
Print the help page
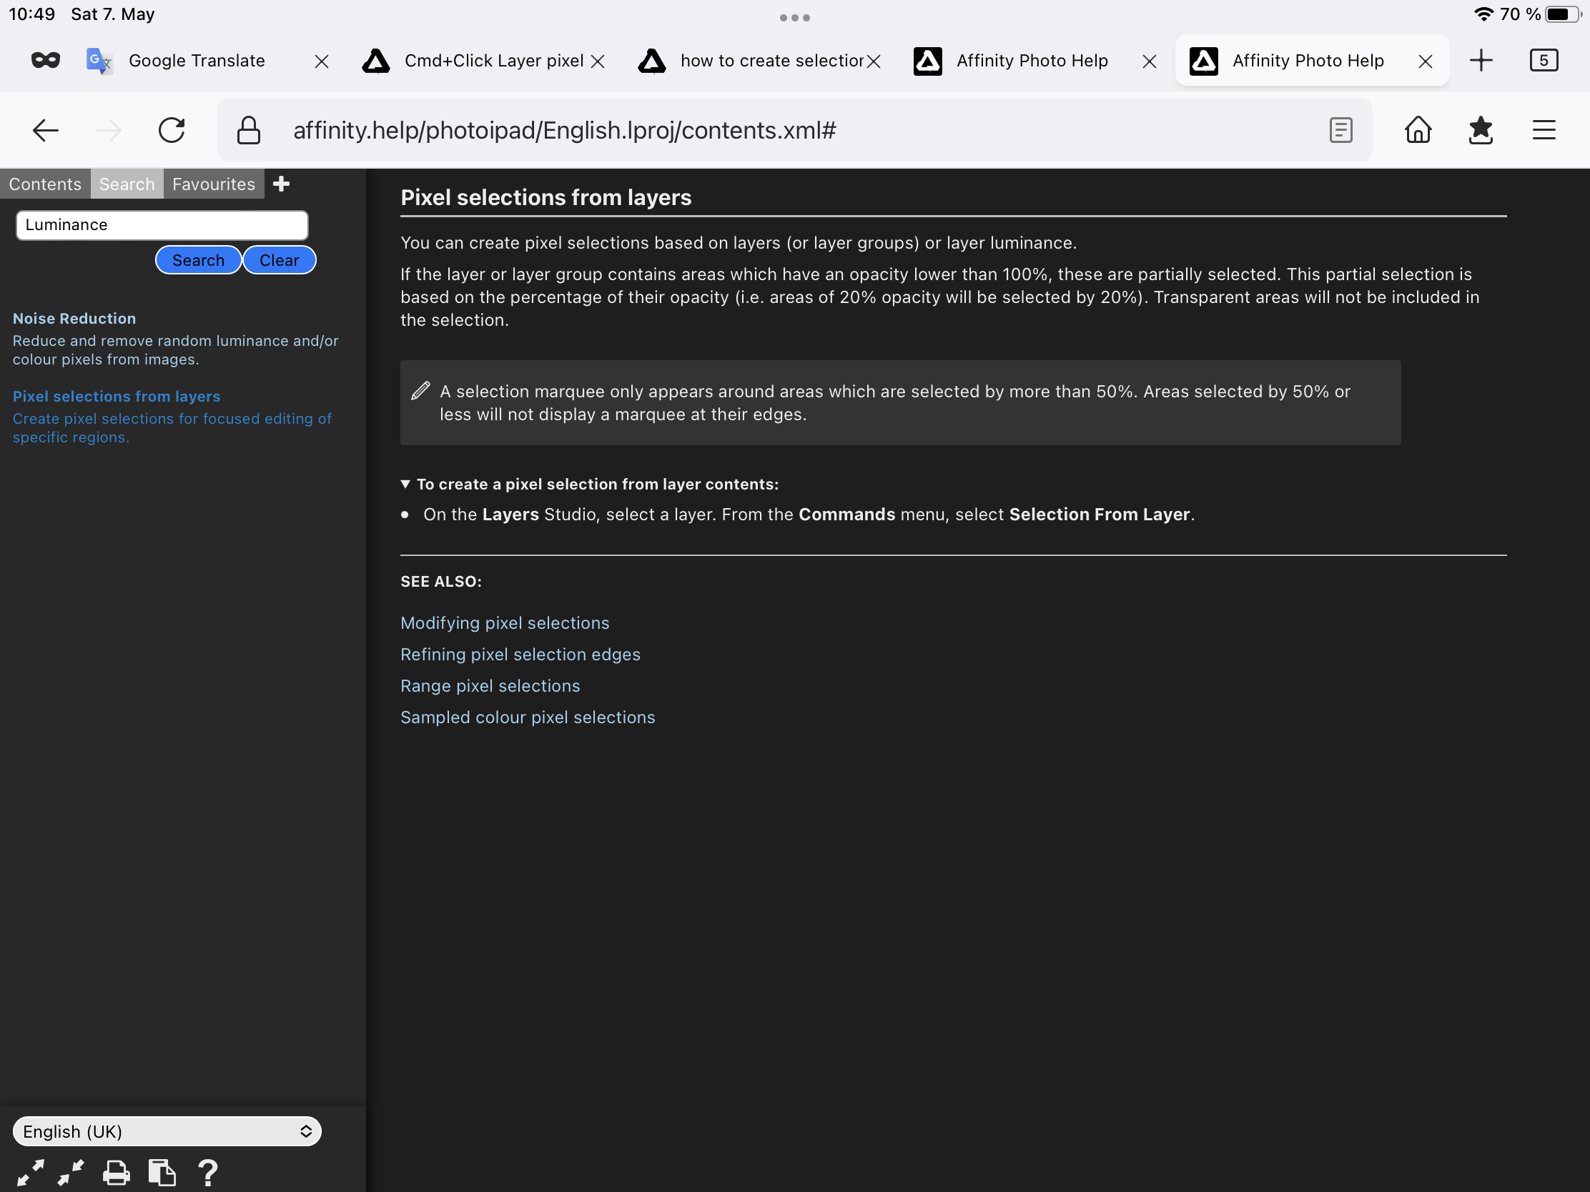coord(117,1173)
